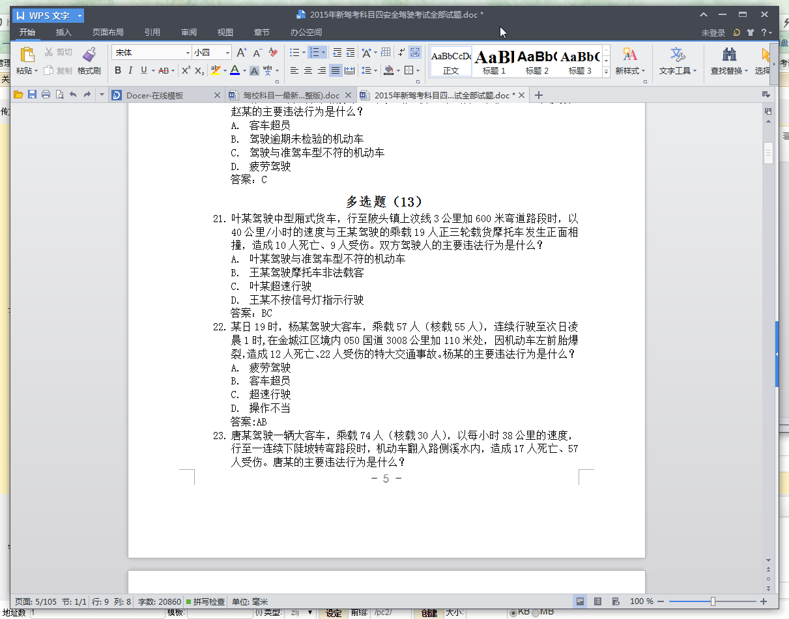The height and width of the screenshot is (619, 789).
Task: Apply the yellow highlight color
Action: (x=216, y=71)
